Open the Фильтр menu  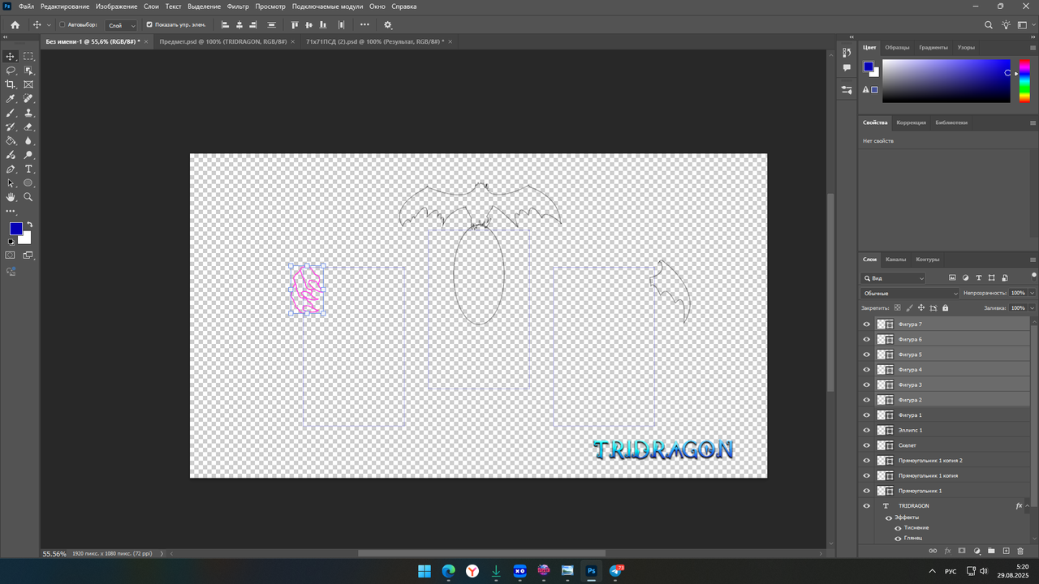(238, 6)
